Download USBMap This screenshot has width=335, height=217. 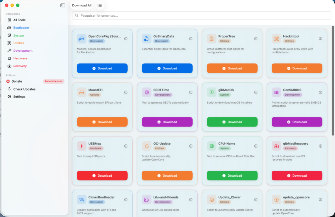(x=102, y=175)
